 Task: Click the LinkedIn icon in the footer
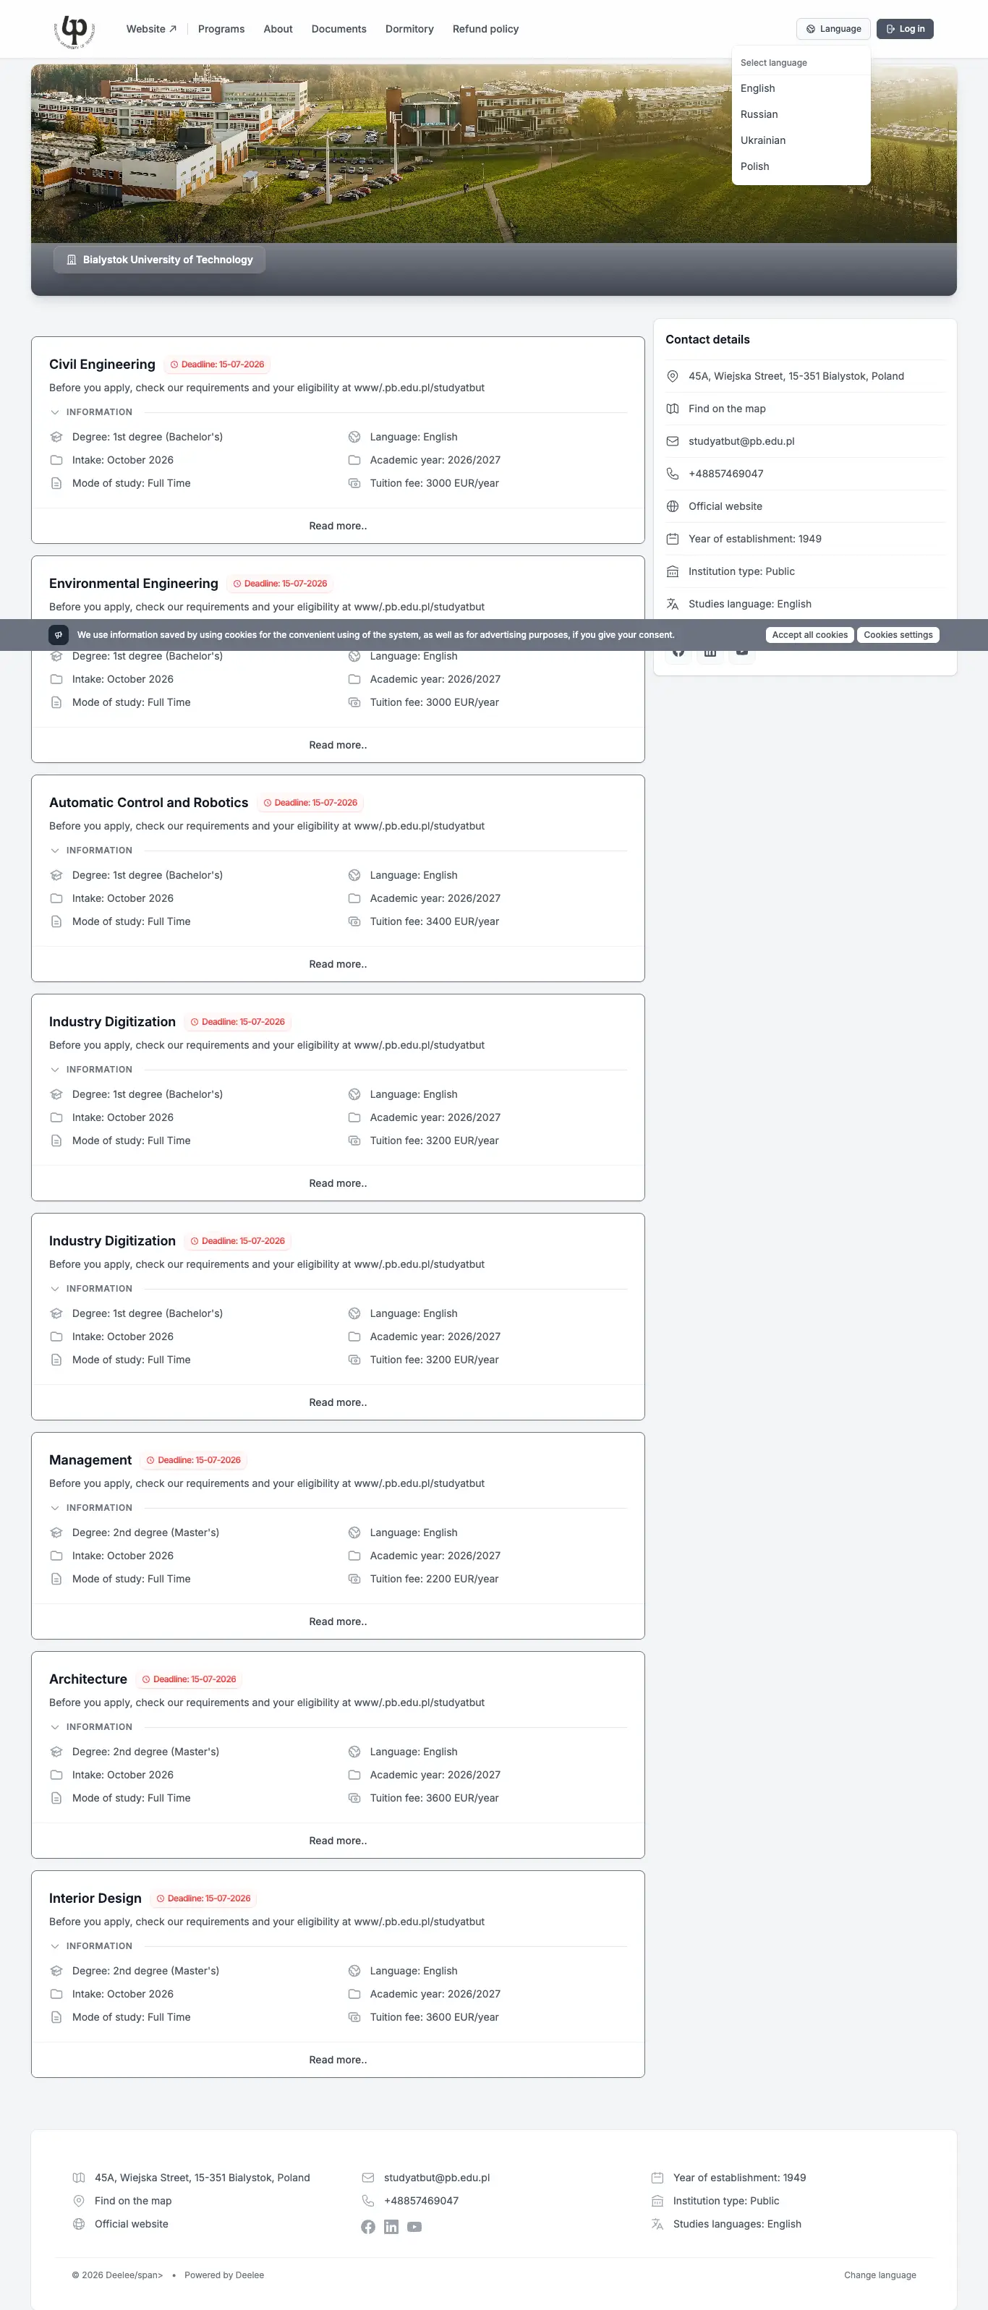(x=391, y=2227)
